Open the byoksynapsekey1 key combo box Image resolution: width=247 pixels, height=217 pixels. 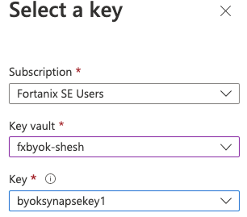click(124, 201)
